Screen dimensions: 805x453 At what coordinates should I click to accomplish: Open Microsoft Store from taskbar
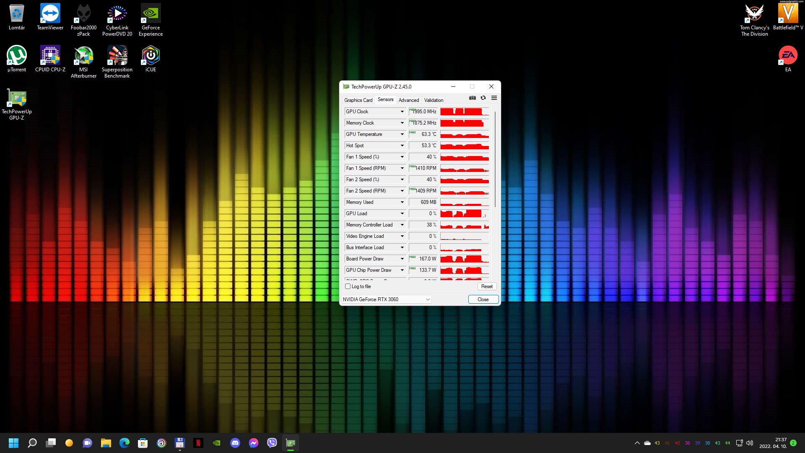click(x=143, y=443)
